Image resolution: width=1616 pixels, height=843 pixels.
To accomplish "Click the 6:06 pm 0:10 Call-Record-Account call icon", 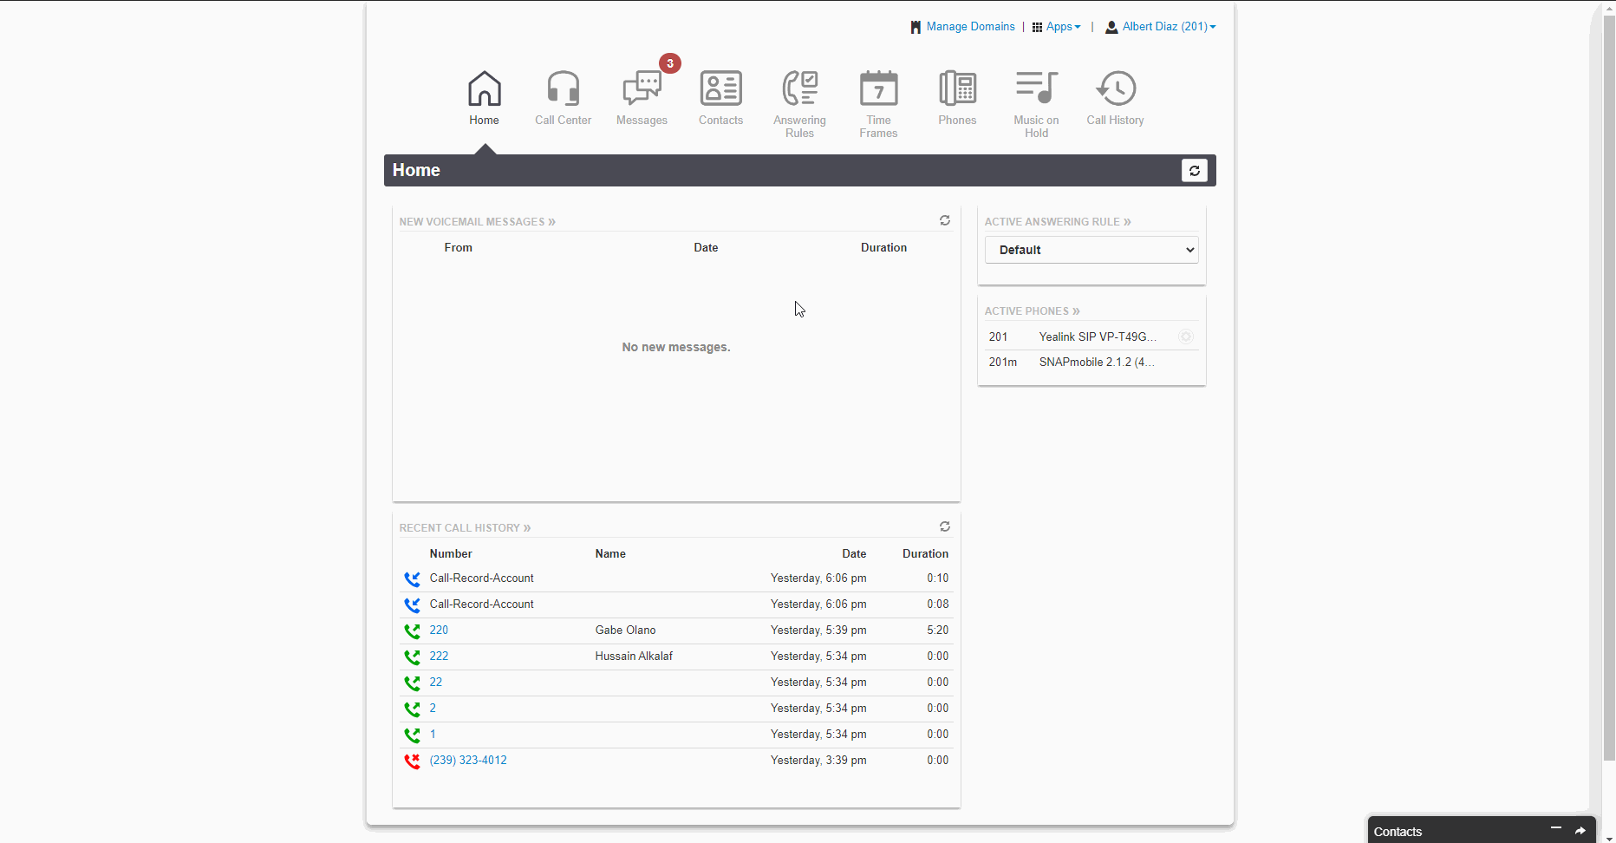I will point(412,578).
